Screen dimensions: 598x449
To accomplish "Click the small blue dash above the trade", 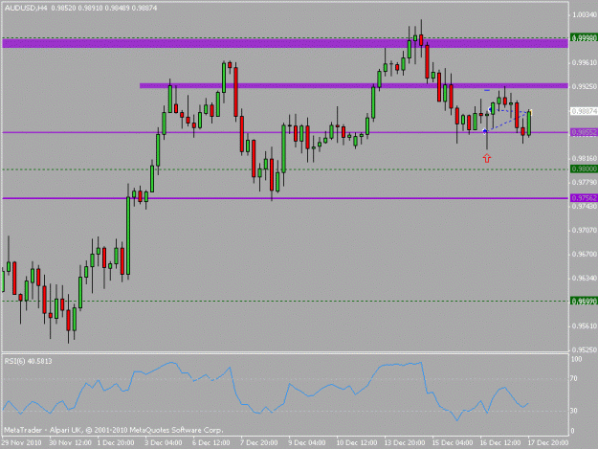I will pos(487,90).
